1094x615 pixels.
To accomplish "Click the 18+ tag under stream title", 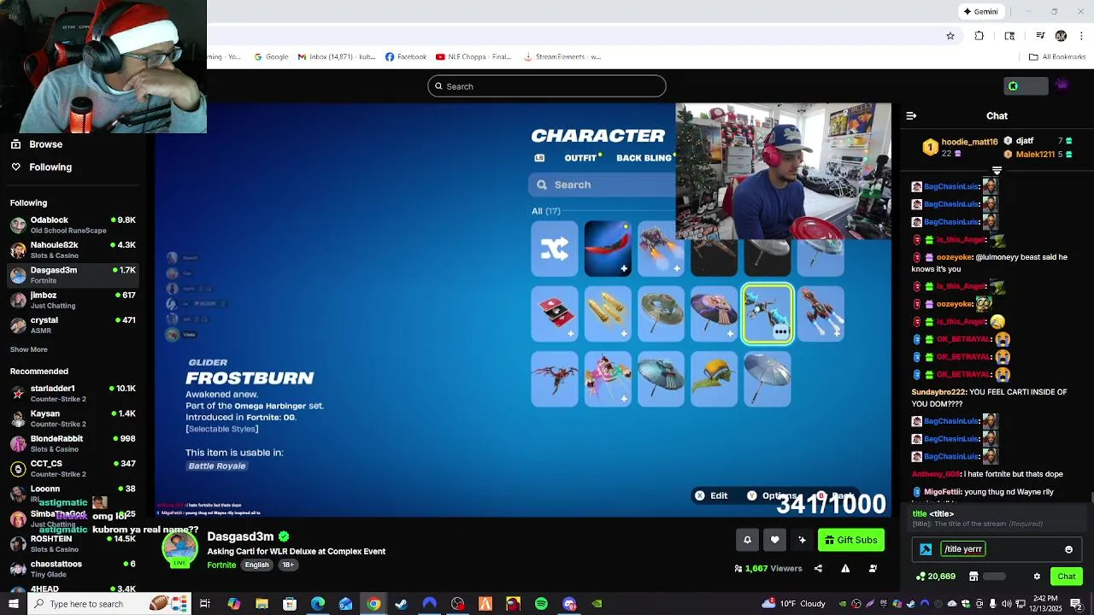I will pos(288,565).
